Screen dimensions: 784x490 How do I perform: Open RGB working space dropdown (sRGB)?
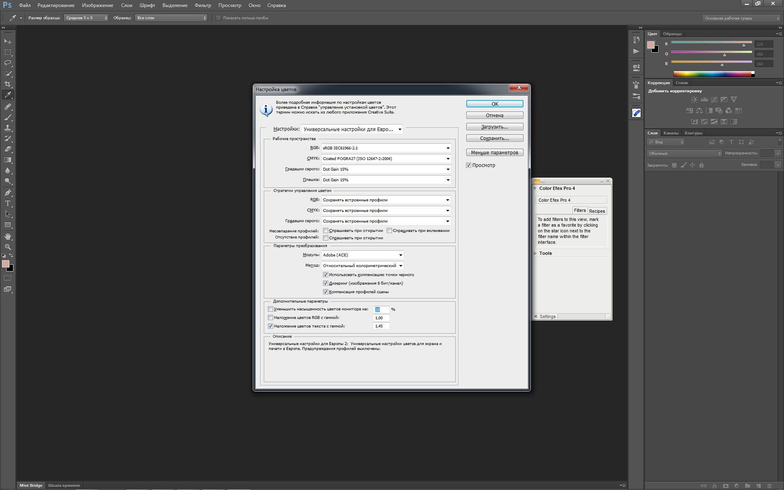(386, 148)
